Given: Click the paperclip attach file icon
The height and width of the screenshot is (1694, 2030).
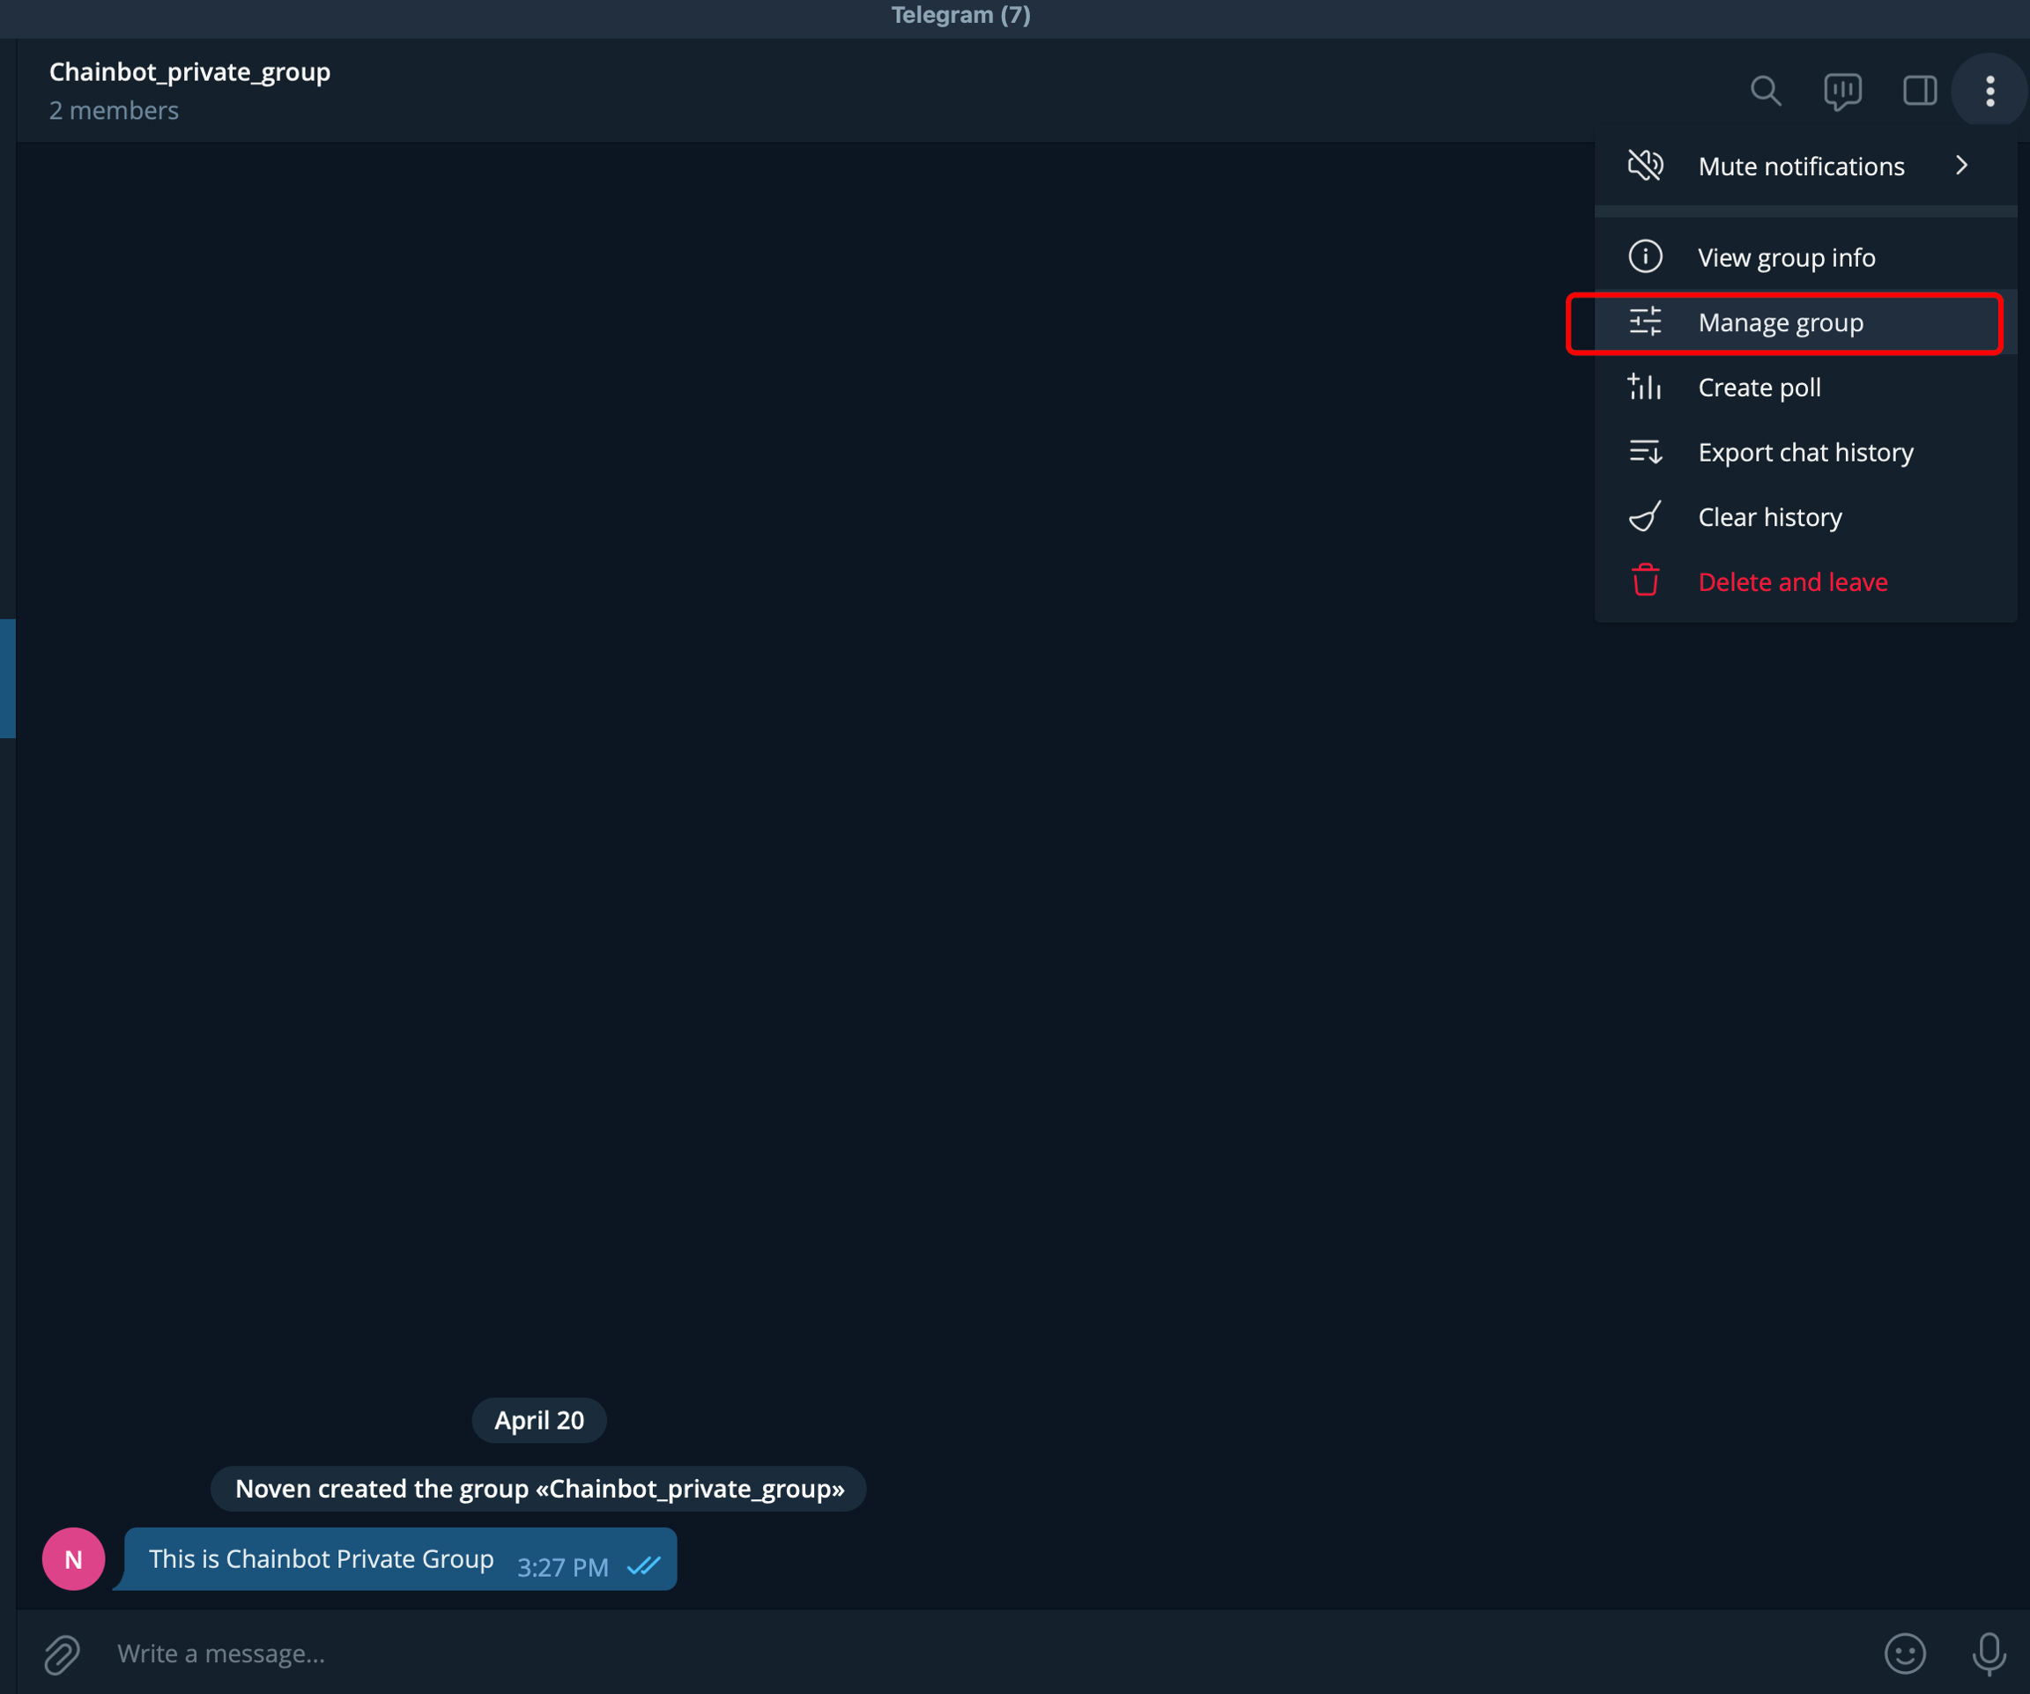Looking at the screenshot, I should coord(62,1653).
